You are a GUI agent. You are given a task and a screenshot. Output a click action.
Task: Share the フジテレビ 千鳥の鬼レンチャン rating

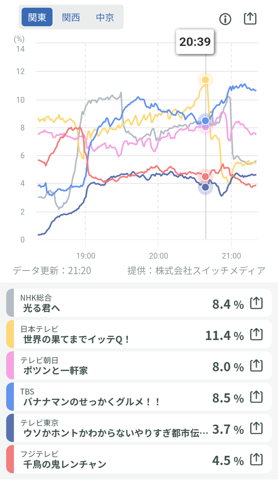[x=256, y=459]
